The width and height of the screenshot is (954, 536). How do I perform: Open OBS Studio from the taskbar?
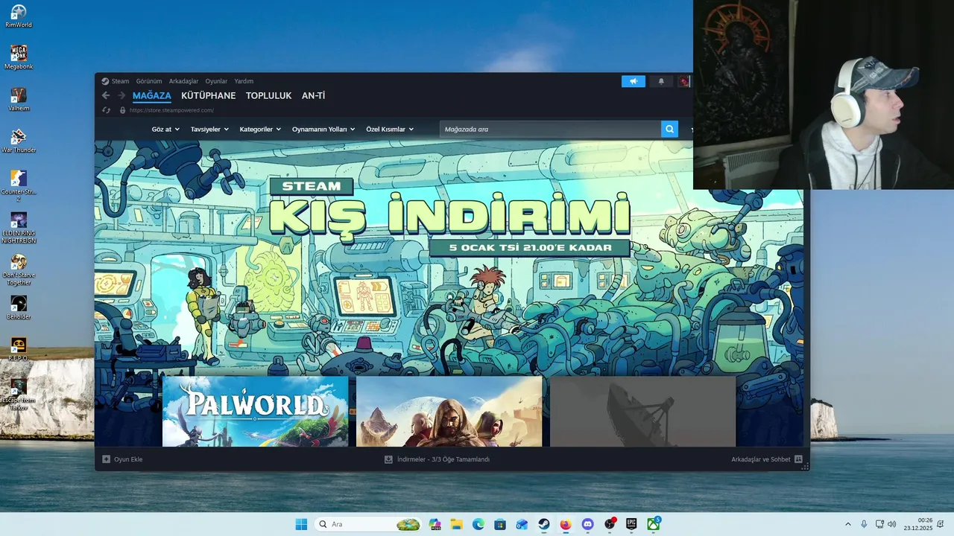(610, 524)
